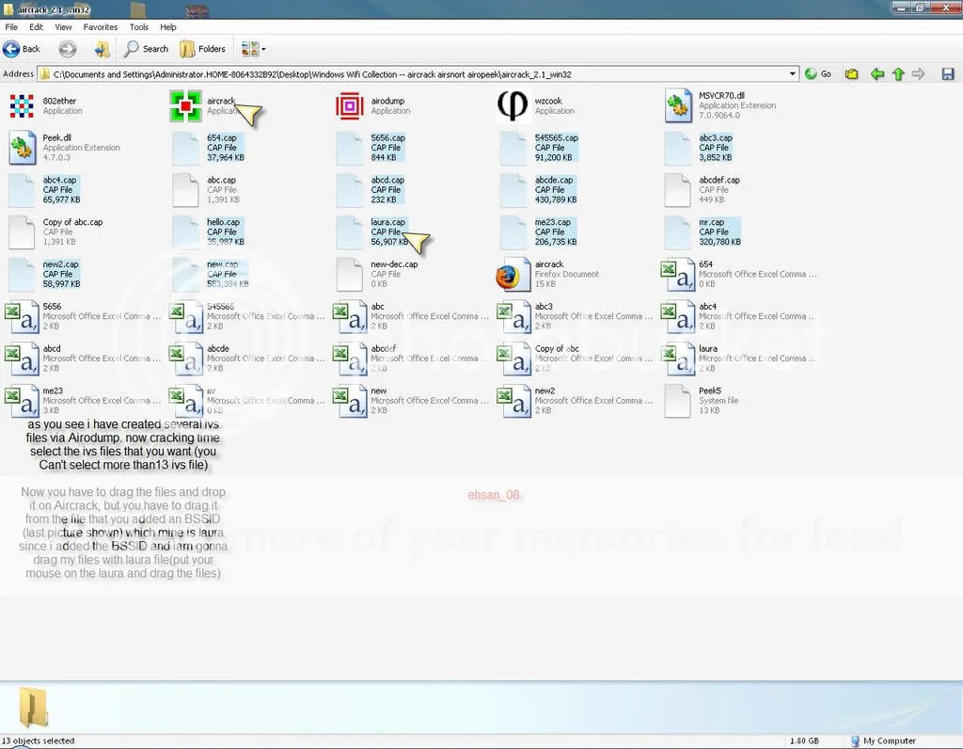This screenshot has width=963, height=749.
Task: Click the Go button
Action: [818, 73]
